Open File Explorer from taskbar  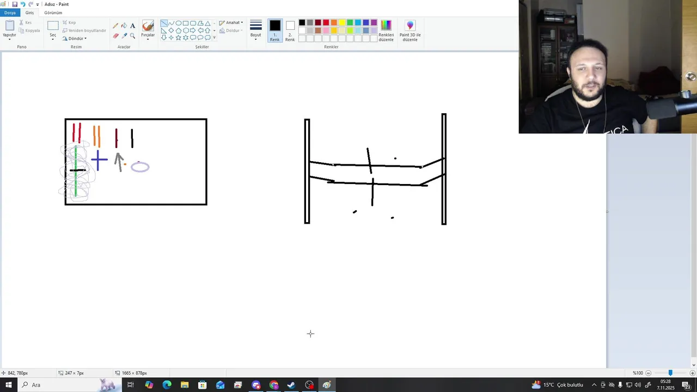point(185,385)
